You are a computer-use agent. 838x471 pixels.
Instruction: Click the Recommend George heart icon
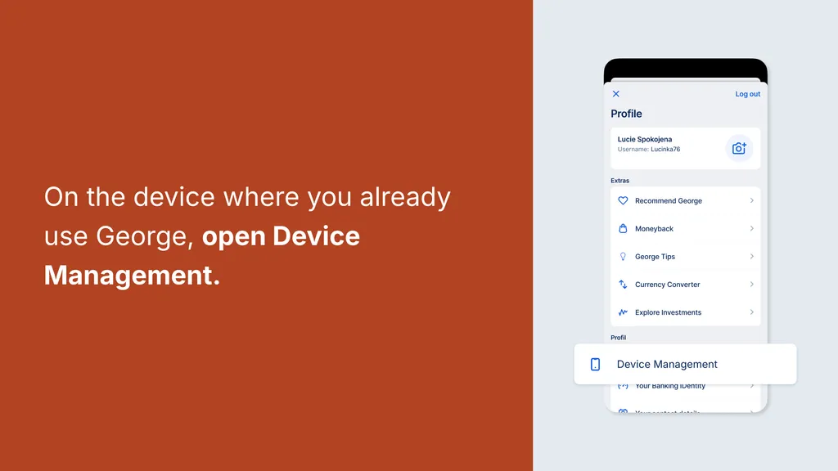623,201
